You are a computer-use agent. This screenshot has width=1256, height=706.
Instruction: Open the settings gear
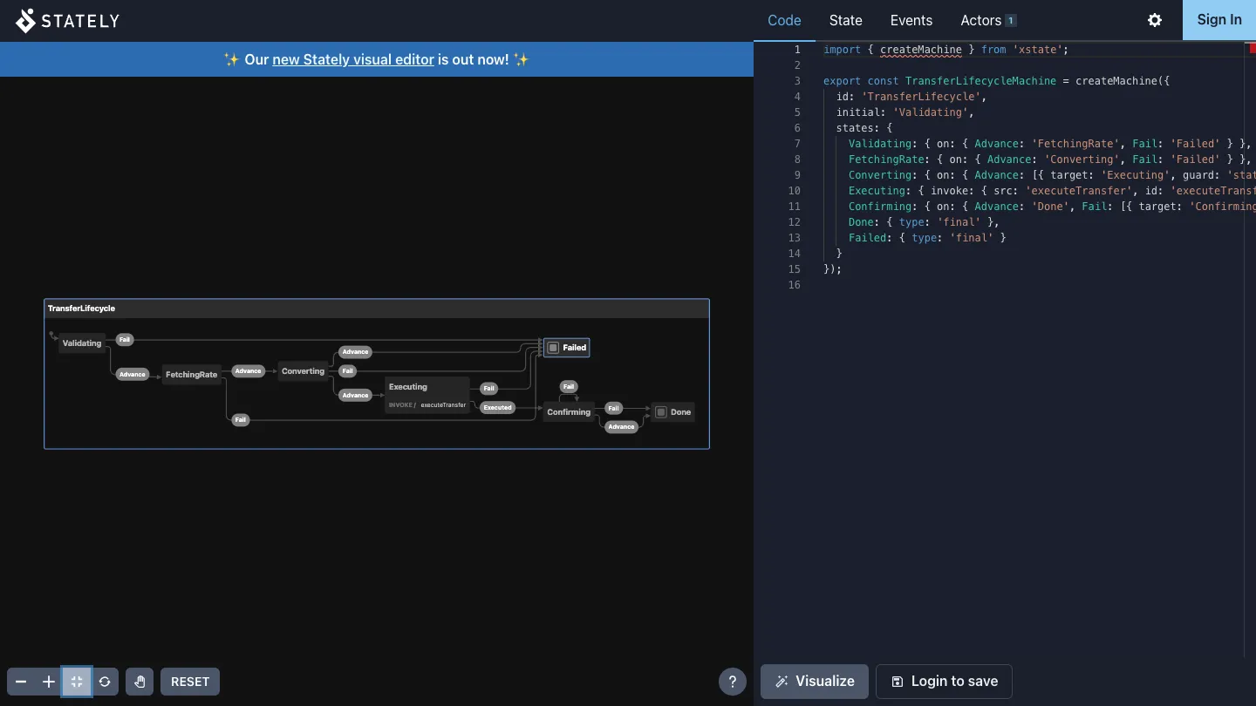pyautogui.click(x=1155, y=20)
